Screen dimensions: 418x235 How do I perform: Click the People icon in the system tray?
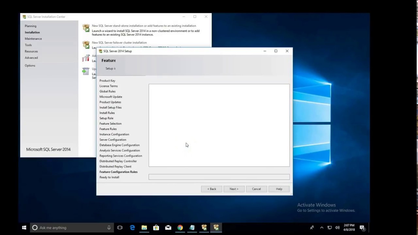pos(312,227)
